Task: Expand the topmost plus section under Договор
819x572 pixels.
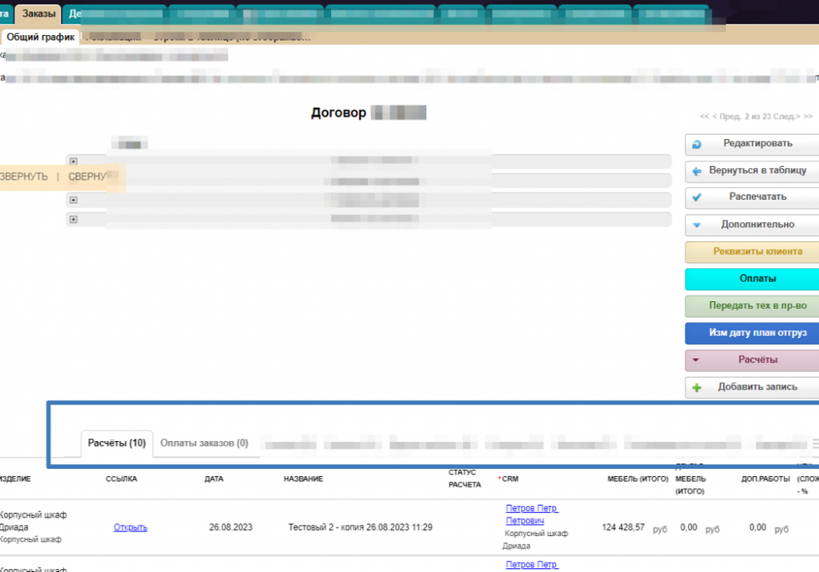Action: pyautogui.click(x=74, y=161)
